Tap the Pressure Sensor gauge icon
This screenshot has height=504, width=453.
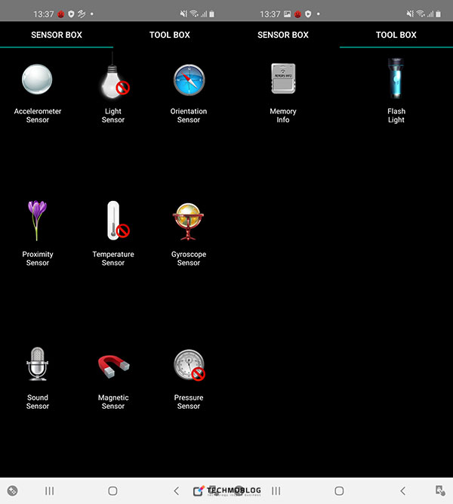click(190, 365)
